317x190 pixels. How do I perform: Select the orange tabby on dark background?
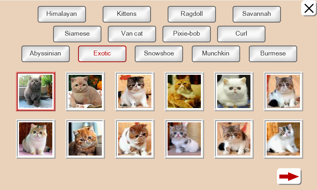coord(184,91)
